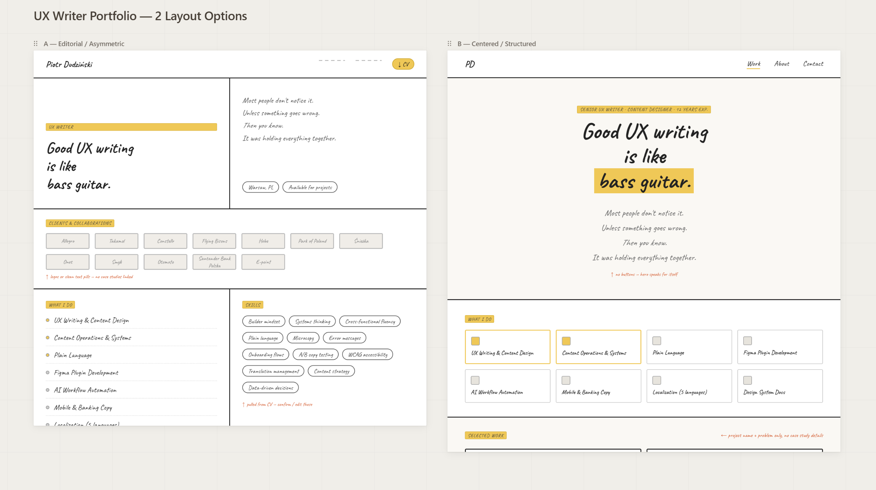Screen dimensions: 876x490
Task: Click the Translation management skill pill
Action: [273, 371]
